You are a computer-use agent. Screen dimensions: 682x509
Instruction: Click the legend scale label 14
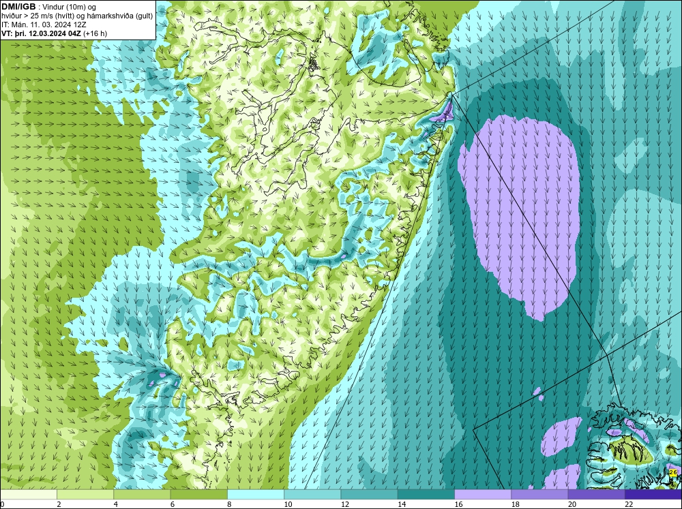[x=402, y=504]
